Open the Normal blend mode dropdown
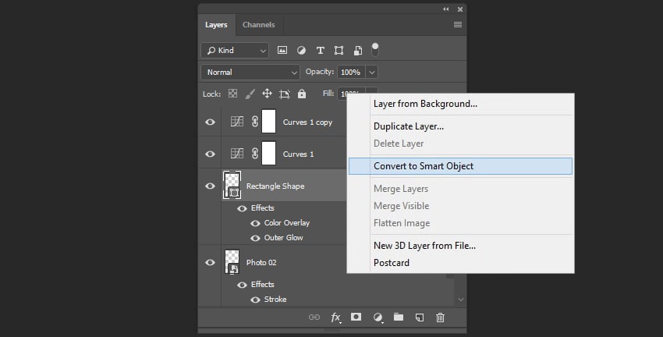663x337 pixels. tap(250, 73)
